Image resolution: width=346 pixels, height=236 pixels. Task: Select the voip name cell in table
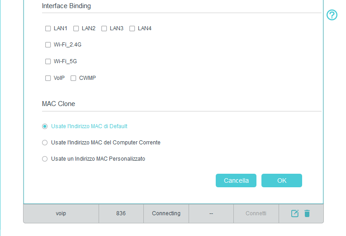61,213
